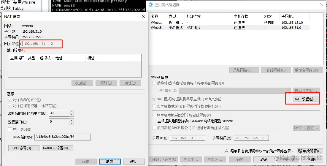This screenshot has height=166, width=327.
Task: Open DHCP 设置(P)... button
Action: pyautogui.click(x=306, y=128)
